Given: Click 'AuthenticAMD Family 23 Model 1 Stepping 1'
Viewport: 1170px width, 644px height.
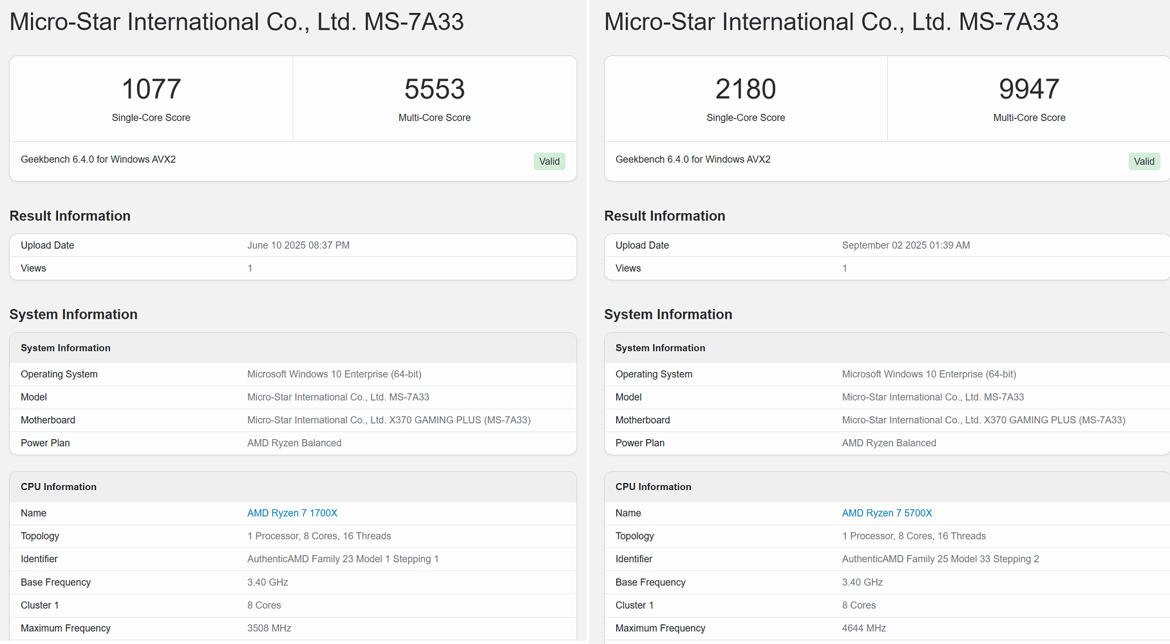Looking at the screenshot, I should [343, 559].
